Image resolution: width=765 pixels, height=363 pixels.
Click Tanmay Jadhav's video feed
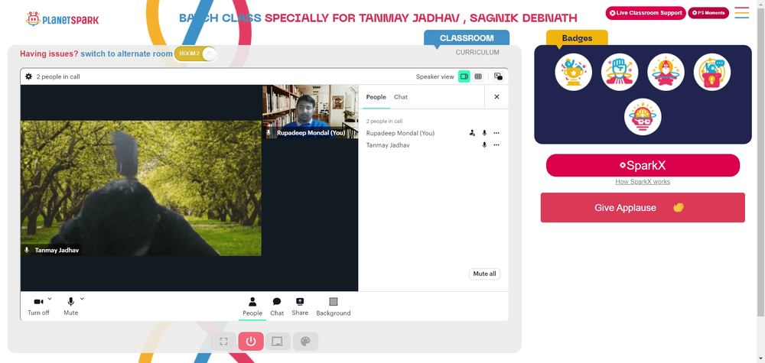point(141,188)
